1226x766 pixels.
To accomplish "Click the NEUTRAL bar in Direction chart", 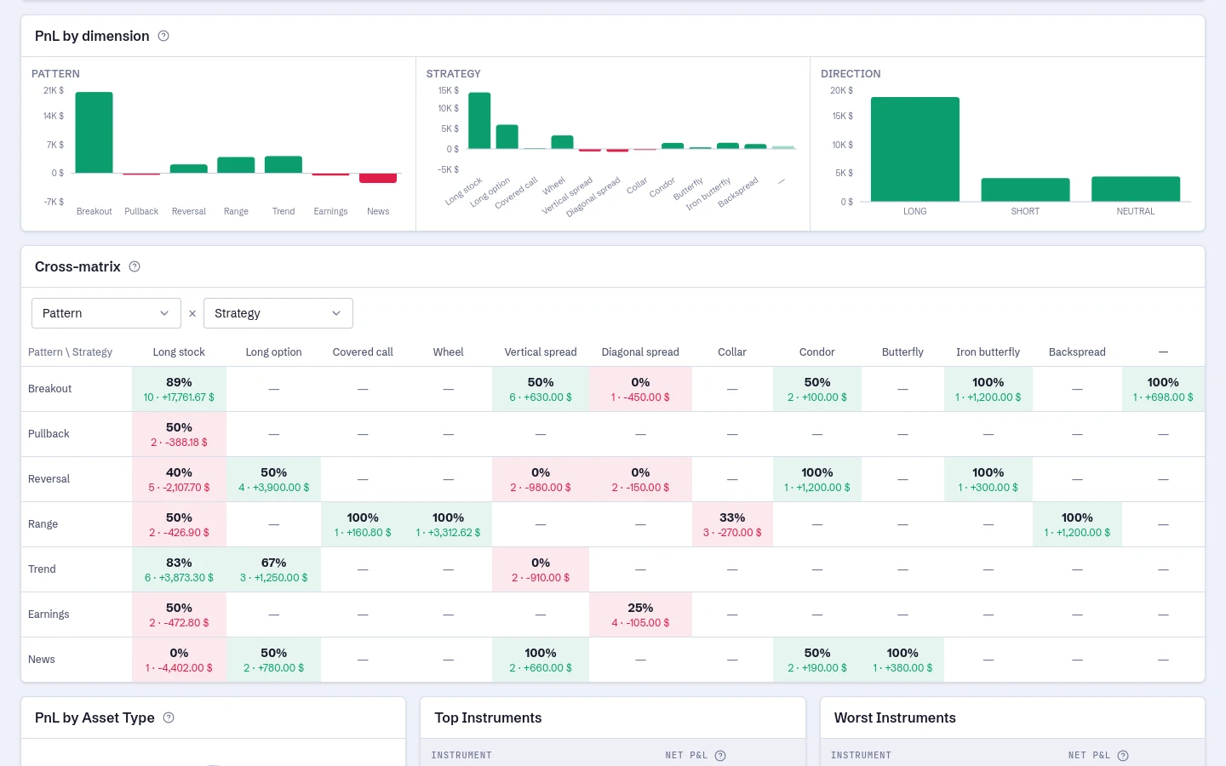I will click(1136, 189).
